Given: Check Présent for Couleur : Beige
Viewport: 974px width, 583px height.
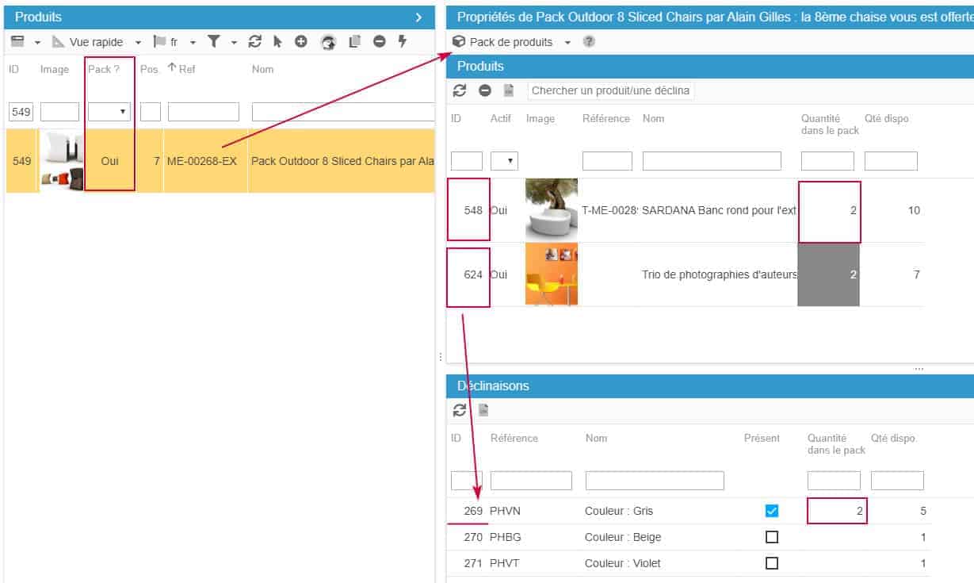Looking at the screenshot, I should (x=772, y=537).
